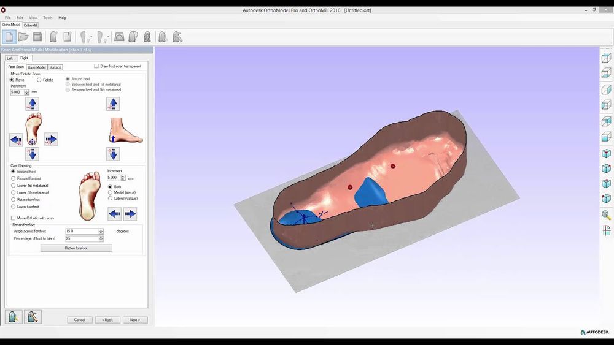614x345 pixels.
Task: Click the New document toolbar icon
Action: coord(9,37)
